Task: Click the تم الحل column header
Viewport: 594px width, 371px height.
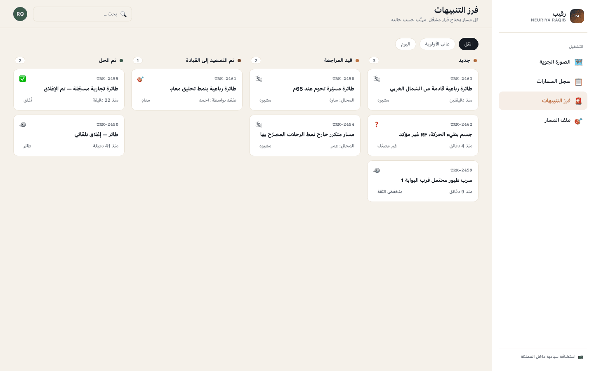Action: 108,61
